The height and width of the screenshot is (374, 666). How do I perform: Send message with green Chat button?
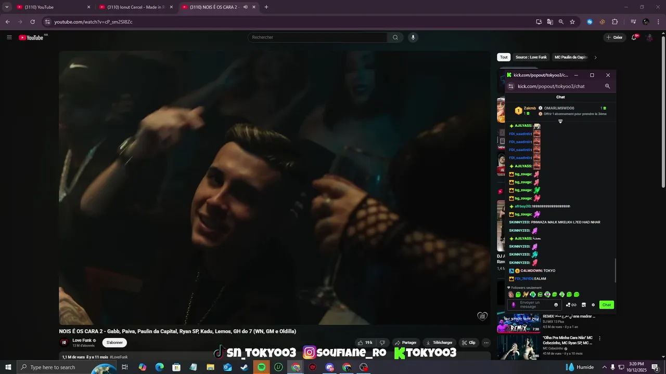pyautogui.click(x=607, y=305)
